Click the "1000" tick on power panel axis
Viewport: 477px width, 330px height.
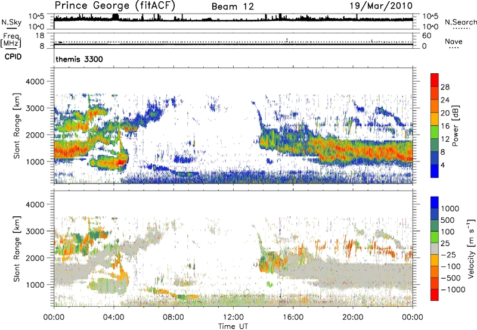pos(35,162)
